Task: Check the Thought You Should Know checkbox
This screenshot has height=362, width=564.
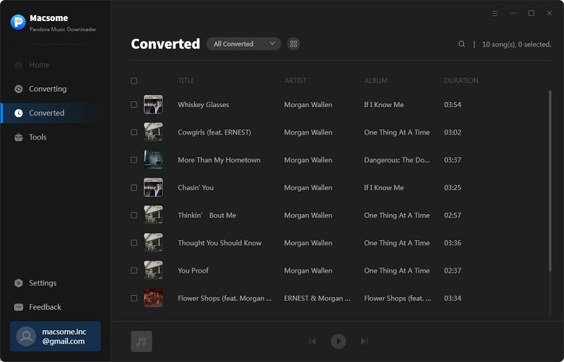Action: point(134,243)
